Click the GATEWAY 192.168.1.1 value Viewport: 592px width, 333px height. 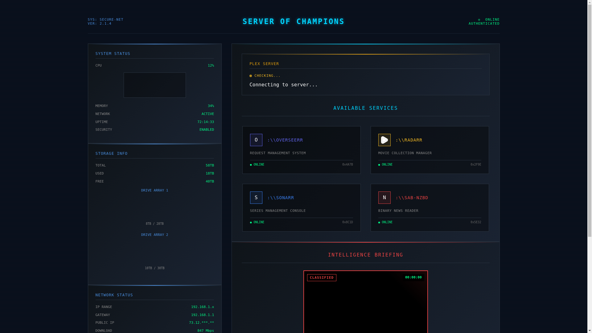point(202,315)
